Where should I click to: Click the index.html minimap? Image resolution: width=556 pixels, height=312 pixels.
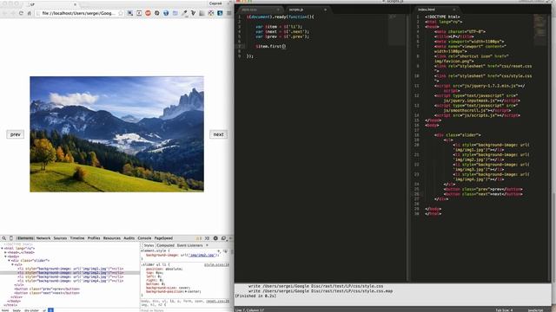tap(540, 29)
